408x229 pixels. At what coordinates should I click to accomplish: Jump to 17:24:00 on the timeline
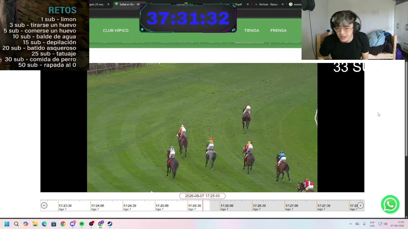tap(98, 206)
